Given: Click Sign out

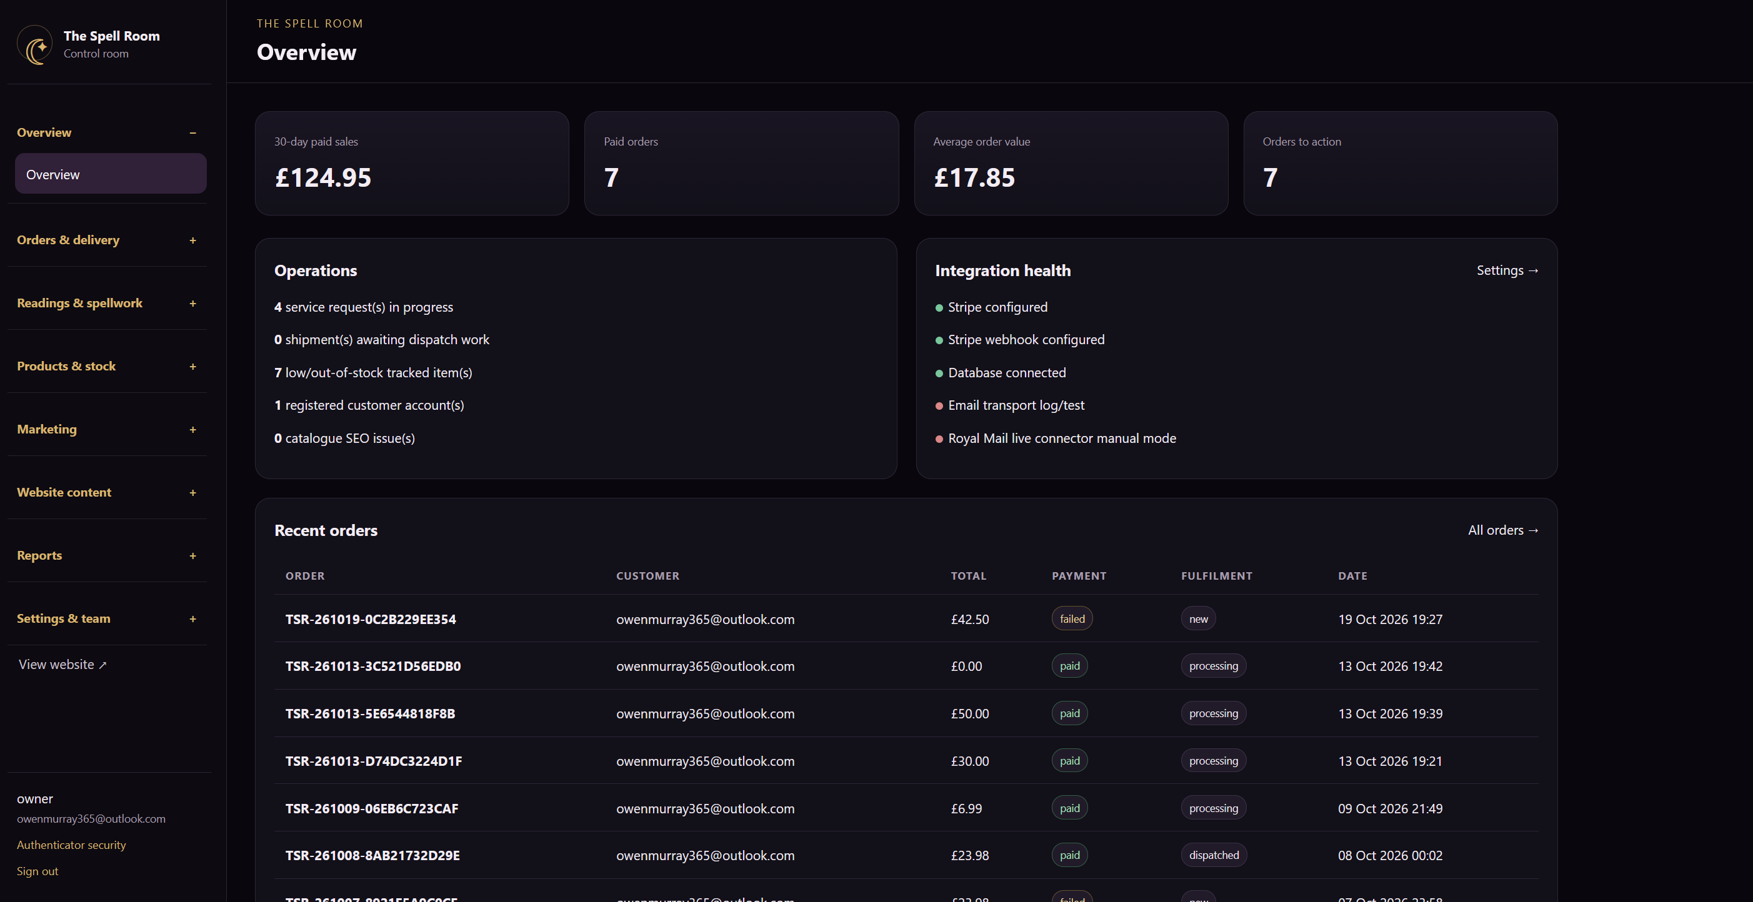Looking at the screenshot, I should pyautogui.click(x=37, y=871).
